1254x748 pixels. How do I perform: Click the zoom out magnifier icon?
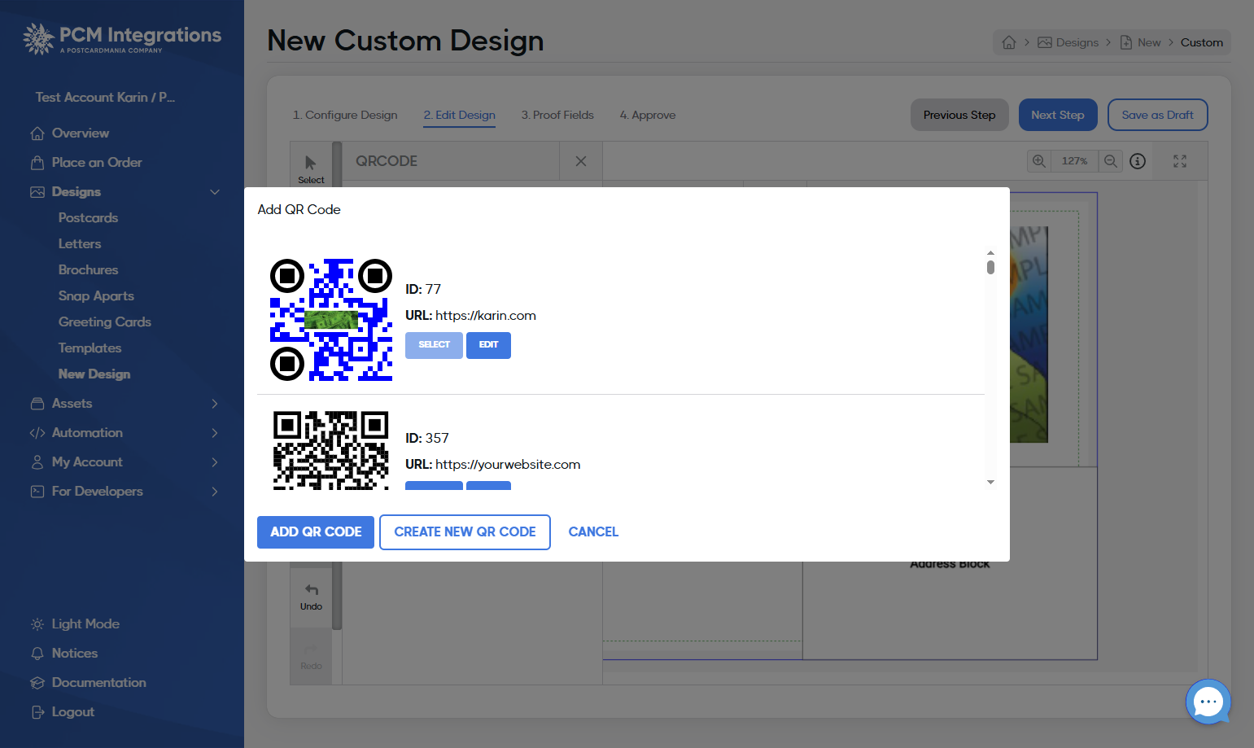pyautogui.click(x=1111, y=161)
